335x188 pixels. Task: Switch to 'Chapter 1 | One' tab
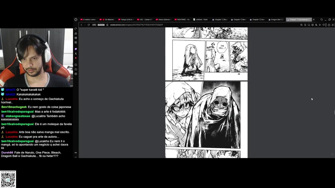257,20
